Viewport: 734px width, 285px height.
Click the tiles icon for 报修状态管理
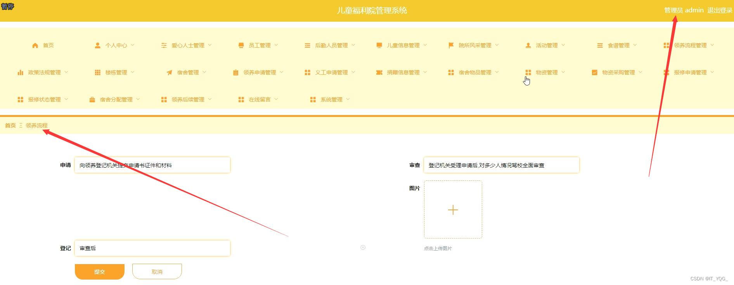point(21,100)
